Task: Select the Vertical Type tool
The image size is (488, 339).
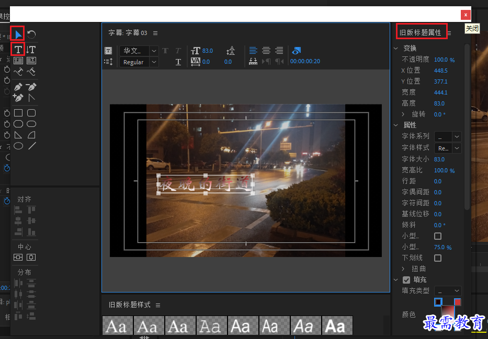Action: click(x=31, y=49)
